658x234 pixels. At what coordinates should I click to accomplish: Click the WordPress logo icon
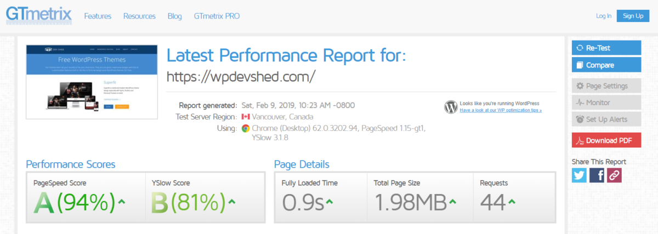[451, 107]
